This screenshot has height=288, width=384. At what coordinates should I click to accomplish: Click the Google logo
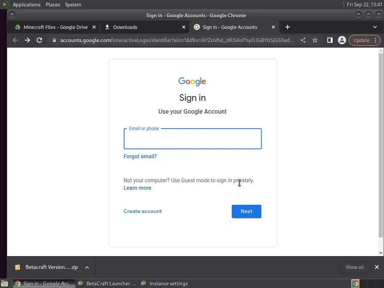(x=192, y=81)
